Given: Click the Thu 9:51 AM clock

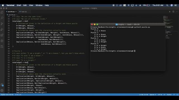Looking at the screenshot, I should [x=158, y=5].
